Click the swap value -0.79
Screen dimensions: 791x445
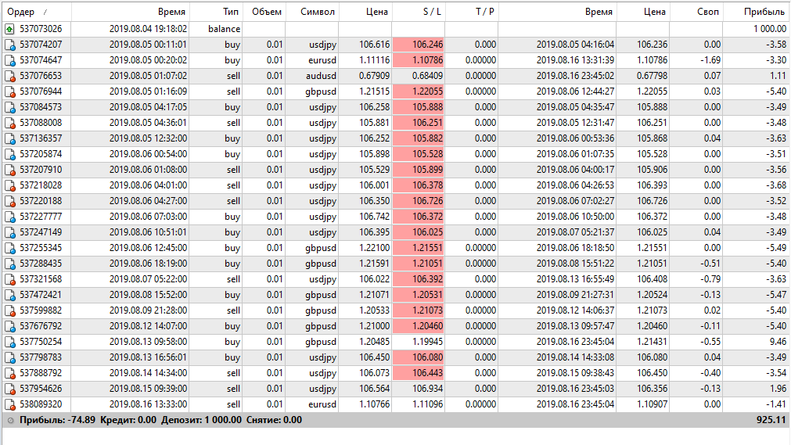[x=710, y=279]
